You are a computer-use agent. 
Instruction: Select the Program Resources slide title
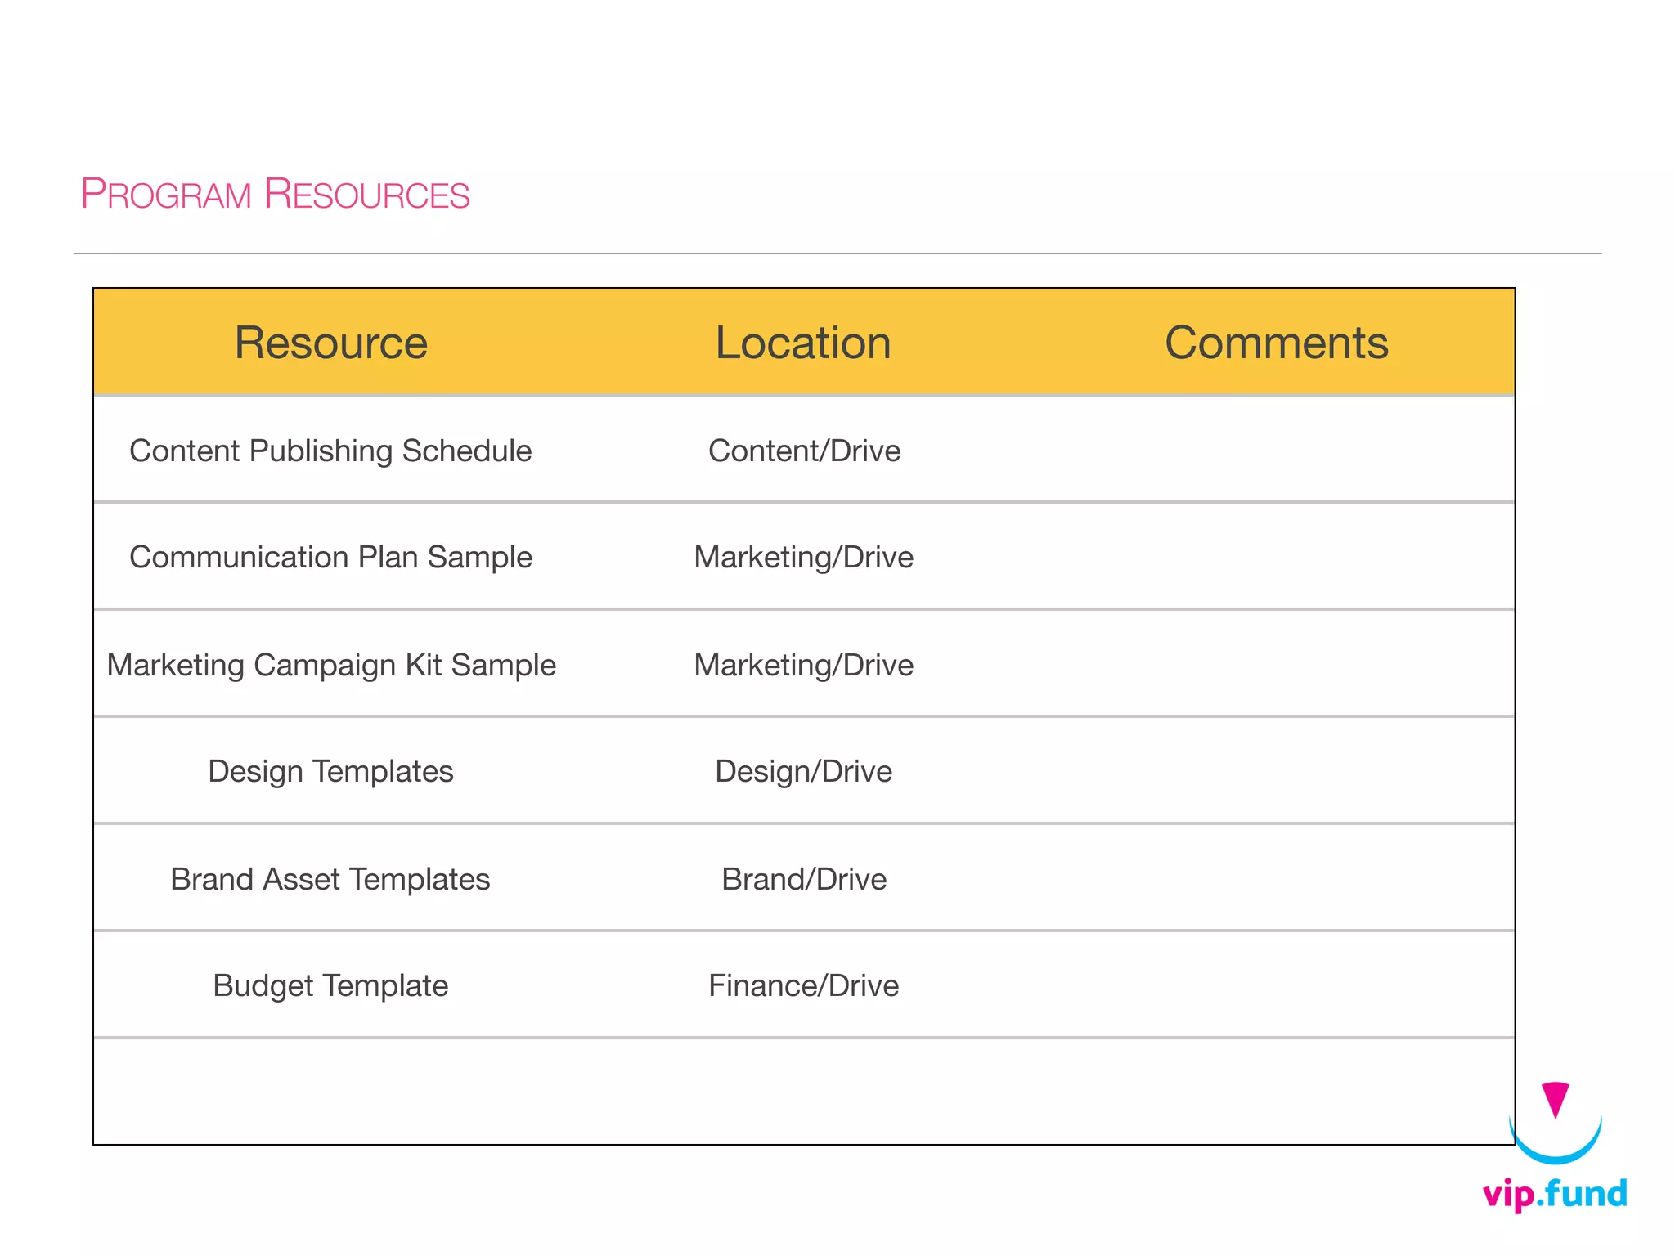(x=275, y=195)
